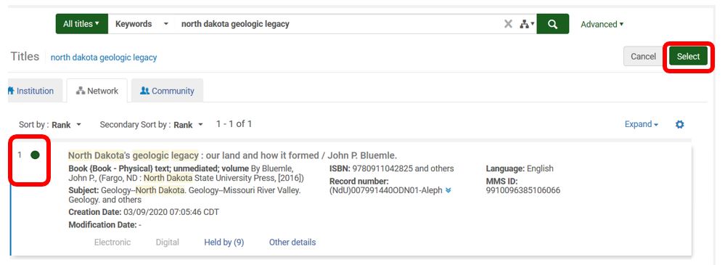Expand the Advanced search options

tap(602, 24)
